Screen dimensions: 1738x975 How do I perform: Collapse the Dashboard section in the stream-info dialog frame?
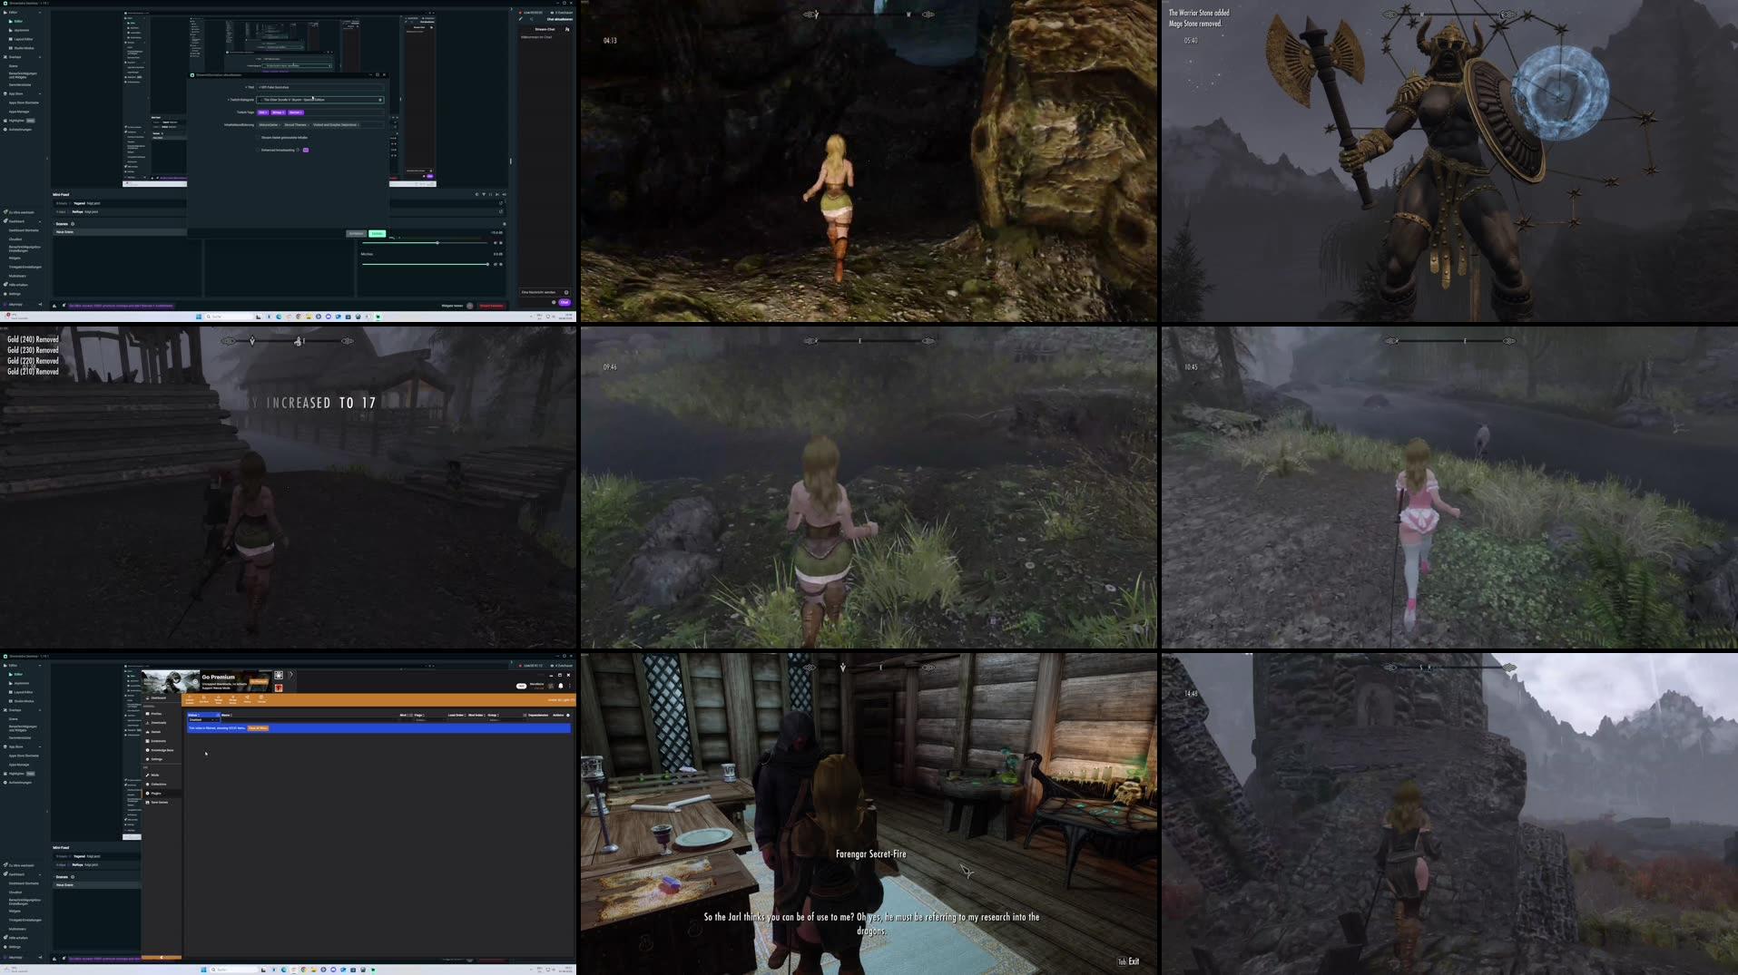point(40,221)
